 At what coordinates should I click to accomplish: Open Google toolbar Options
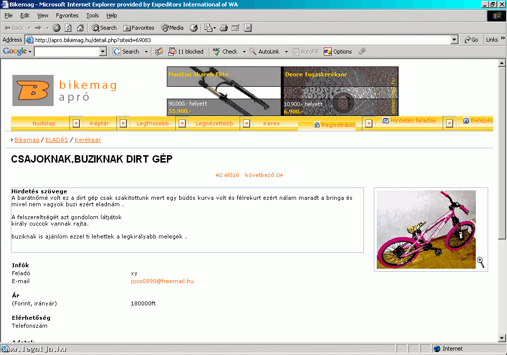(338, 52)
